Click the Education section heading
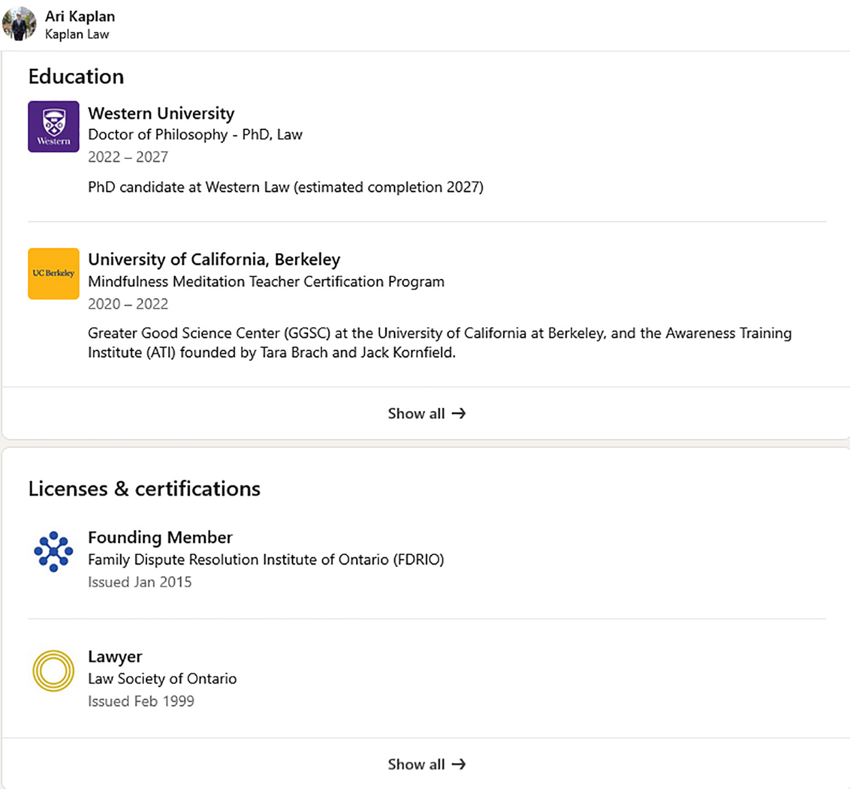This screenshot has height=789, width=850. pos(76,76)
